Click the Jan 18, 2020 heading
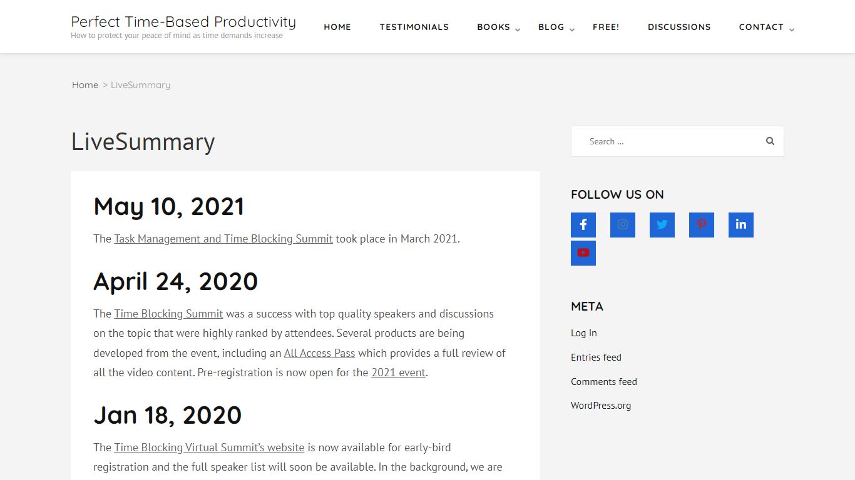Viewport: 855px width, 480px height. pyautogui.click(x=168, y=416)
